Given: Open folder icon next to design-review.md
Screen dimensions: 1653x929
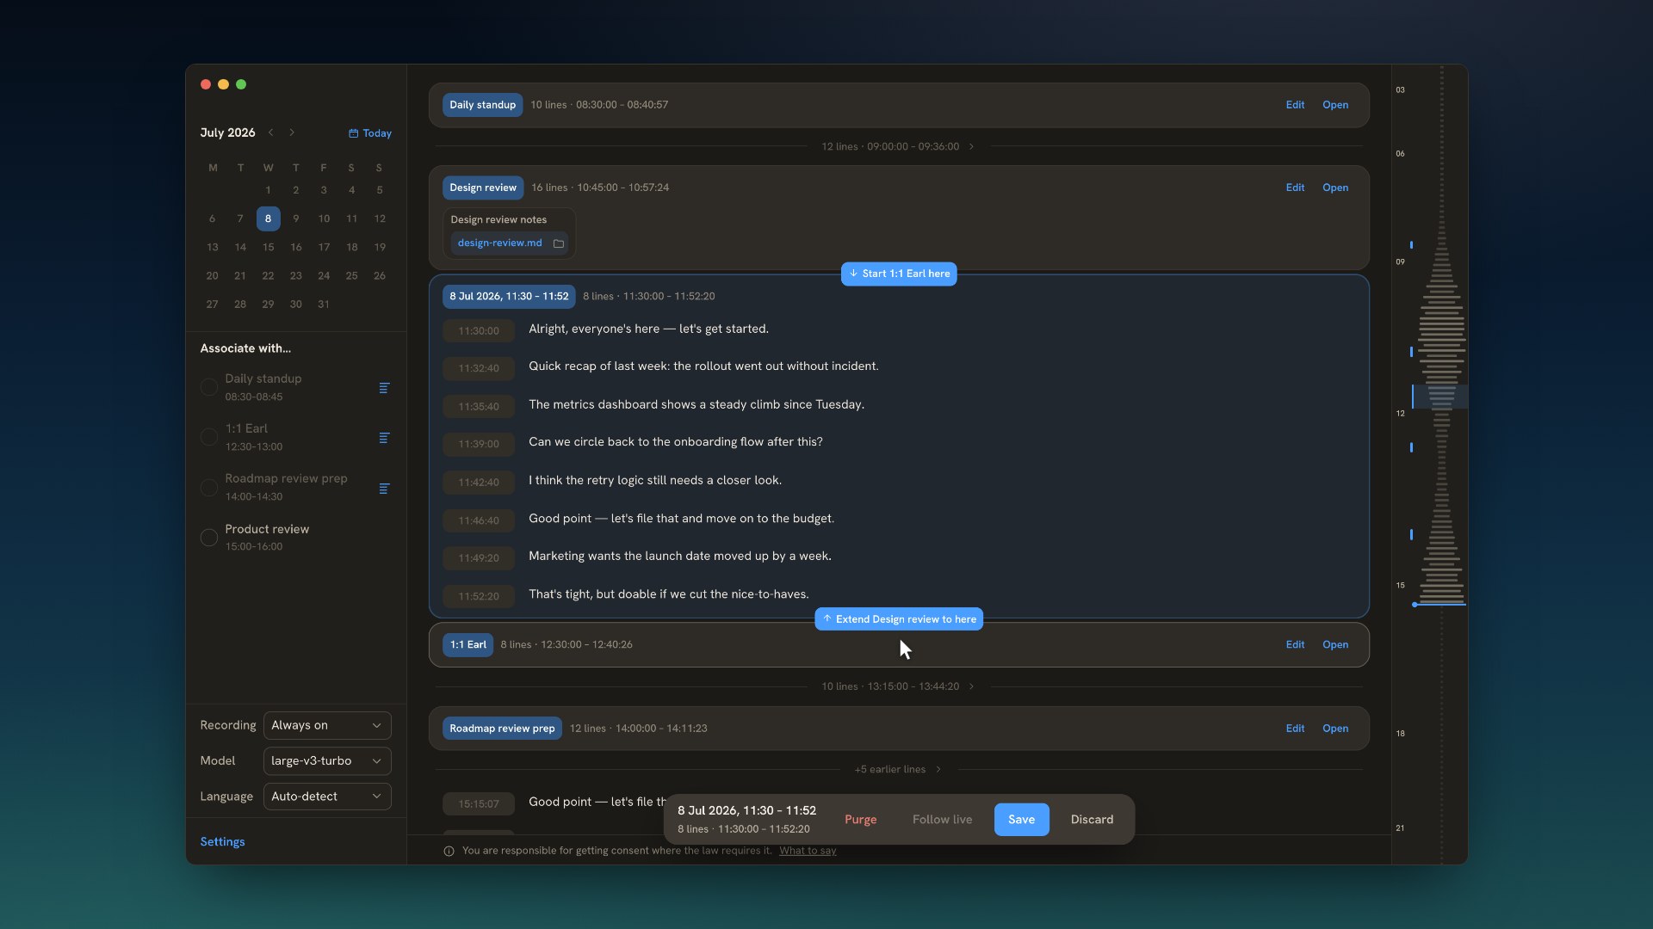Looking at the screenshot, I should [558, 243].
